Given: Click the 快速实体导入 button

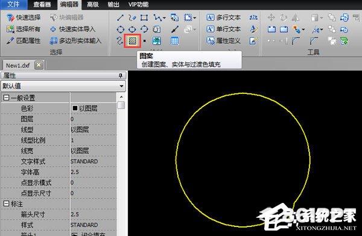Looking at the screenshot, I should (72, 29).
